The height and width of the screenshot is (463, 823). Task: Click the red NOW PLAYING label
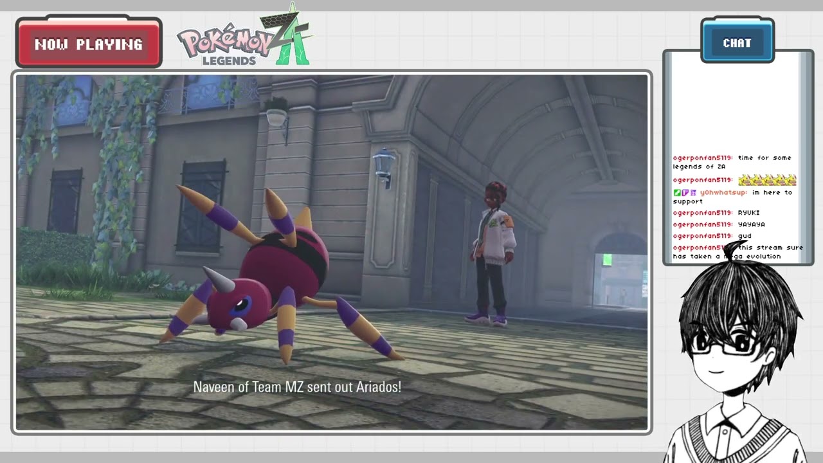click(89, 44)
